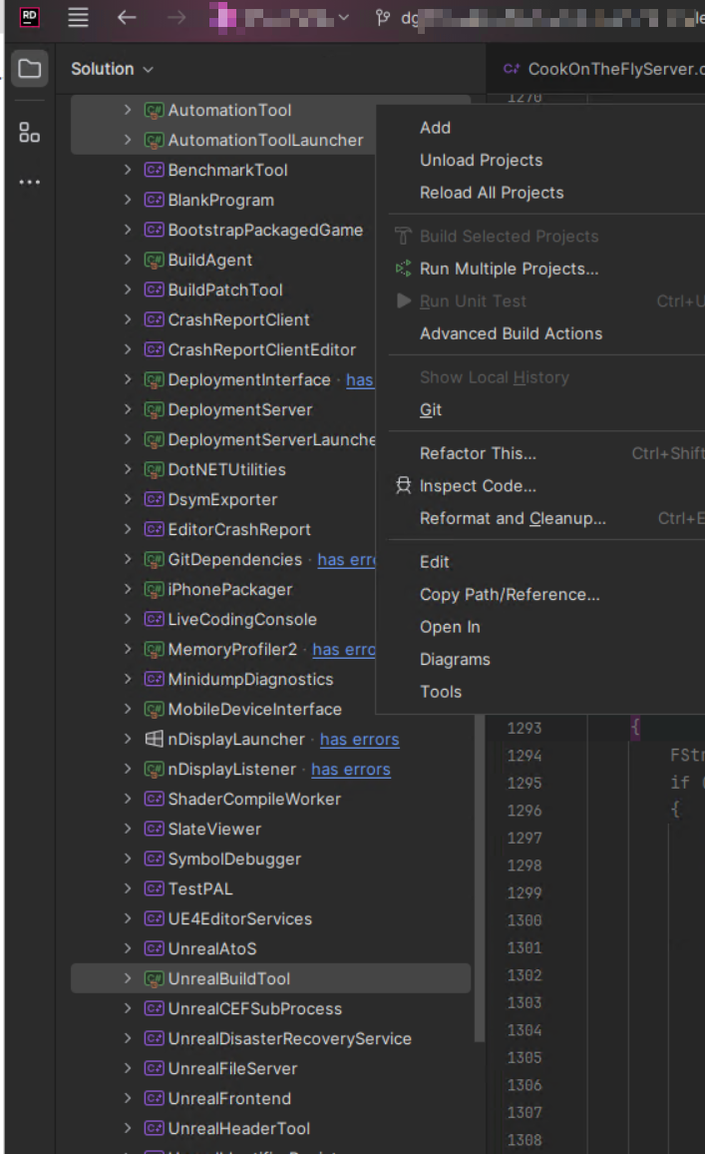Click the BuildAgent project icon
The height and width of the screenshot is (1154, 705).
154,260
